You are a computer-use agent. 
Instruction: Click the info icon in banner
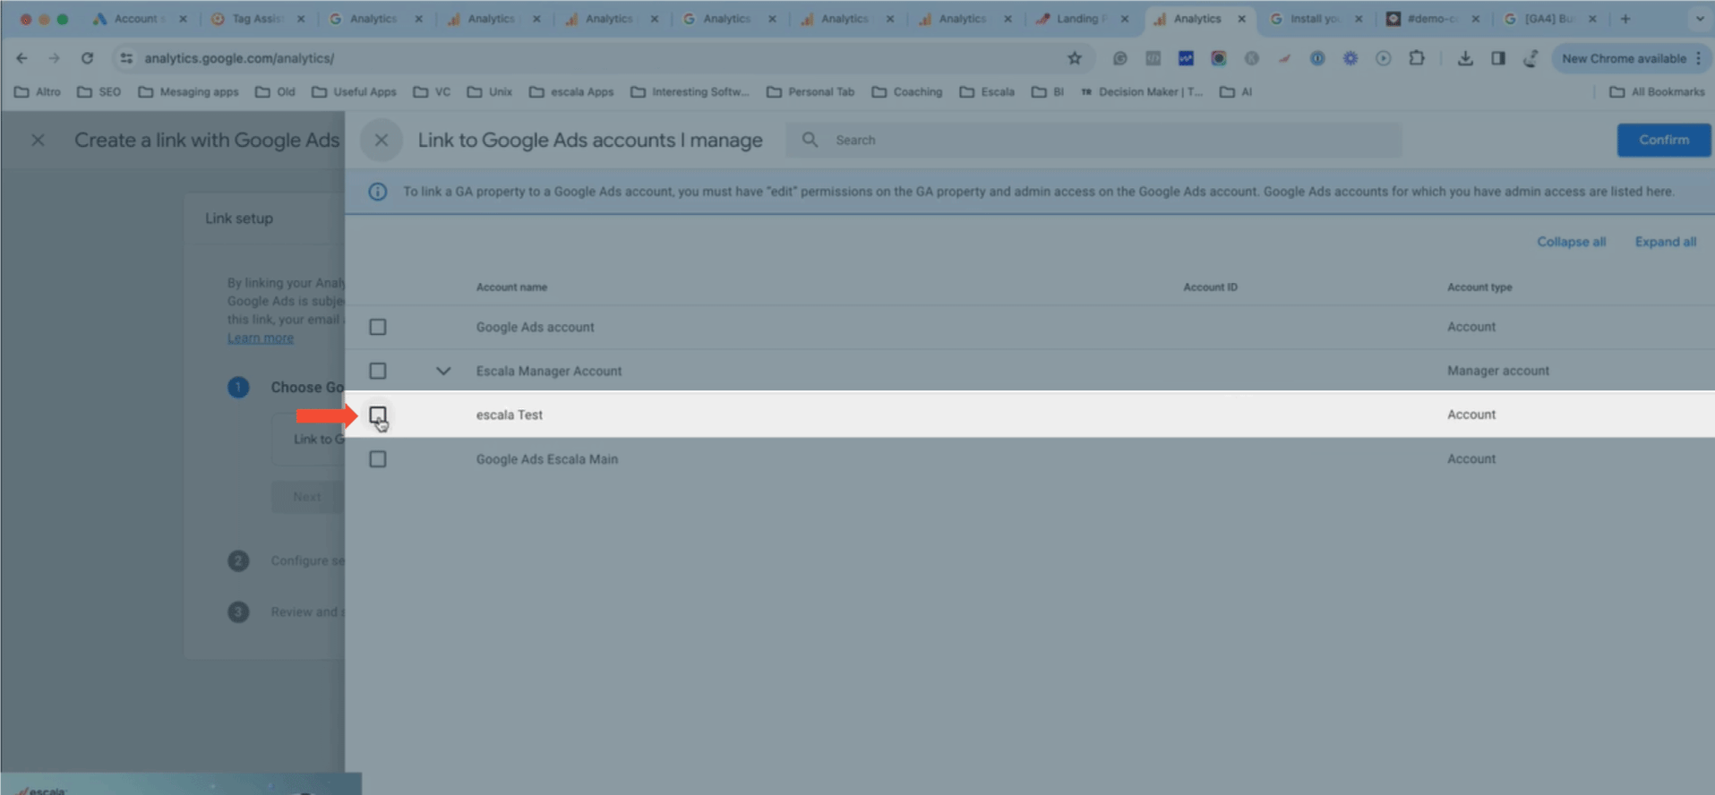pos(378,192)
